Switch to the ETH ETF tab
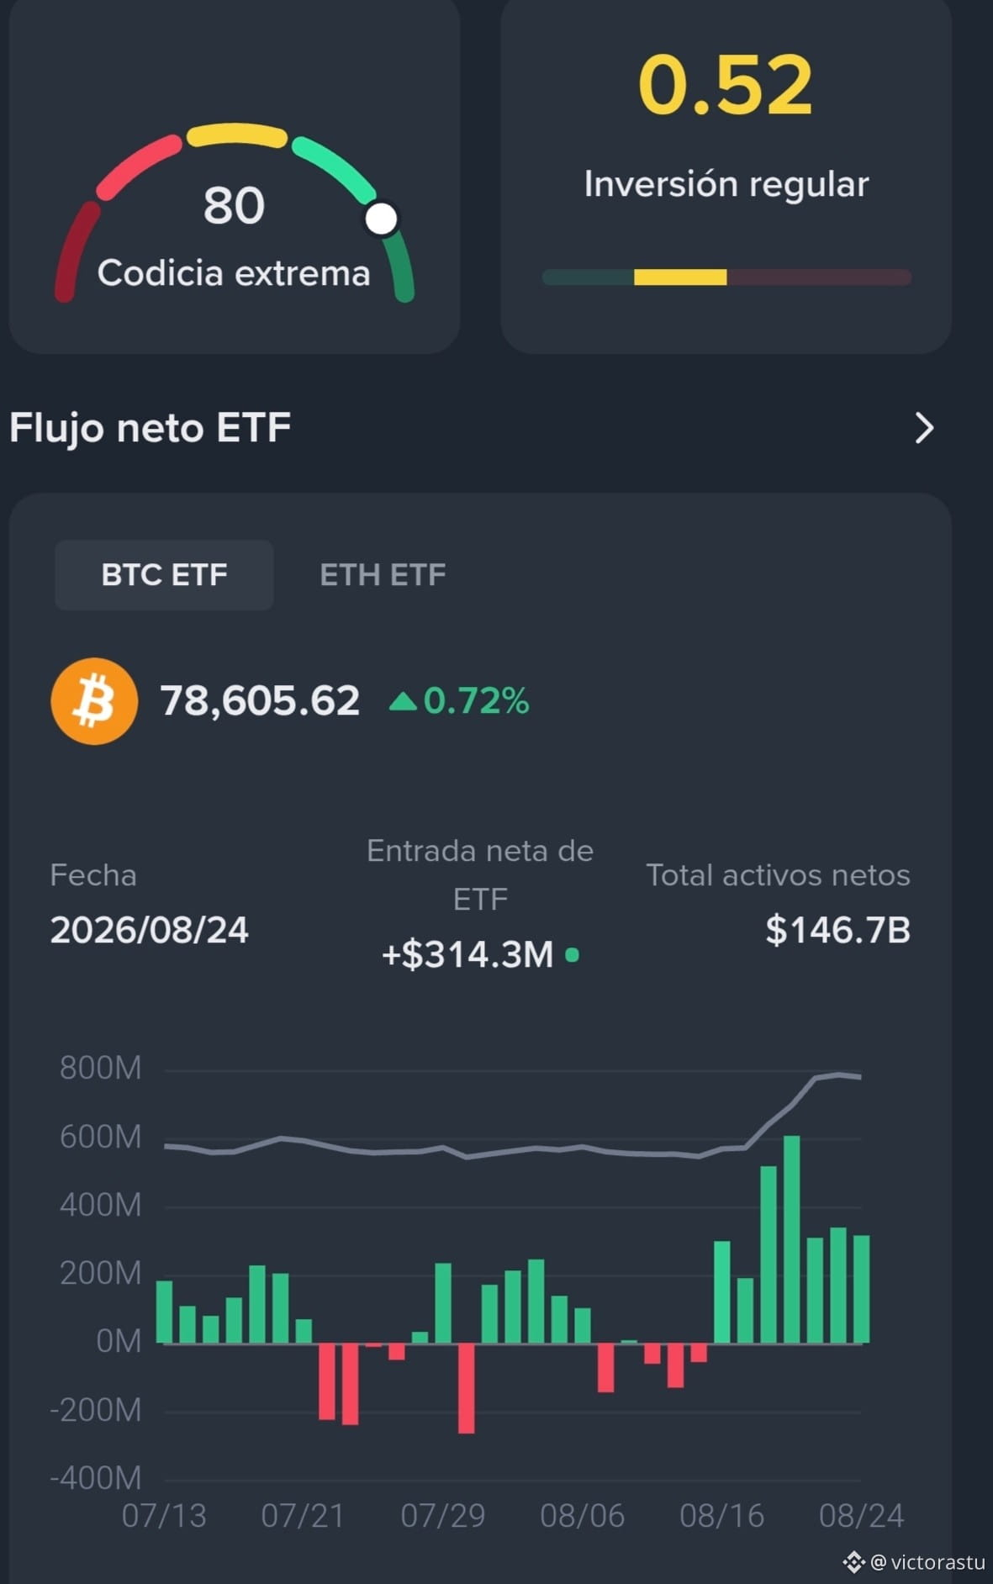 point(383,575)
